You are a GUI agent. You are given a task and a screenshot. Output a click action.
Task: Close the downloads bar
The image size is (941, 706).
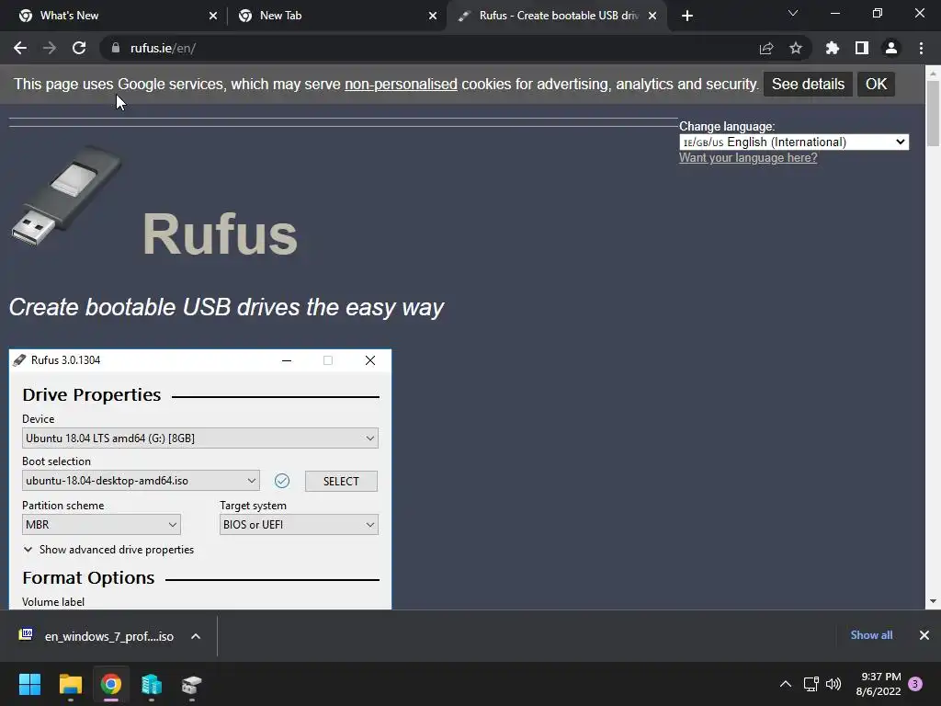pyautogui.click(x=924, y=635)
